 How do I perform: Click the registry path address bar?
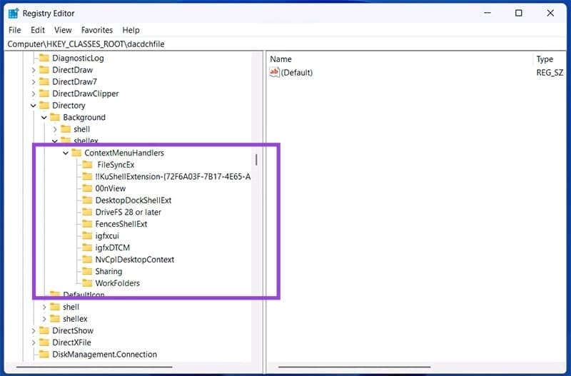(x=285, y=44)
